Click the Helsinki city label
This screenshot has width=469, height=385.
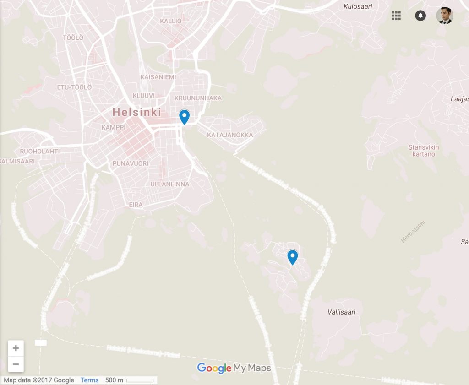136,112
